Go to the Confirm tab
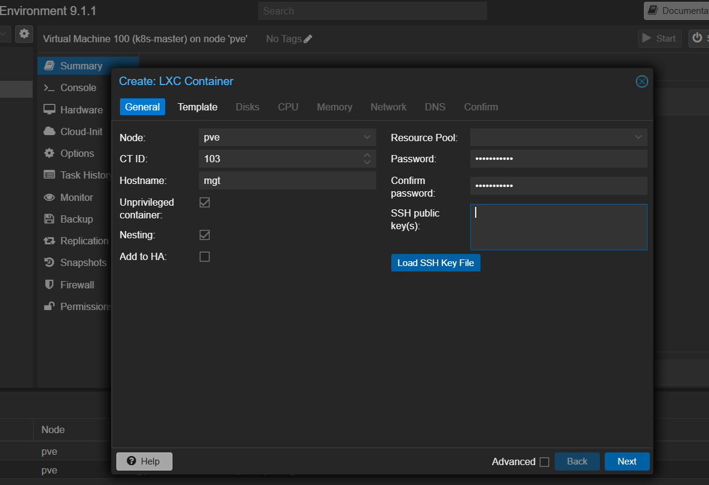The image size is (709, 485). (x=481, y=107)
